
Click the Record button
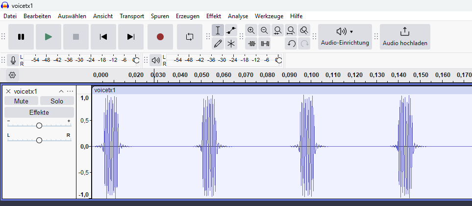(160, 37)
